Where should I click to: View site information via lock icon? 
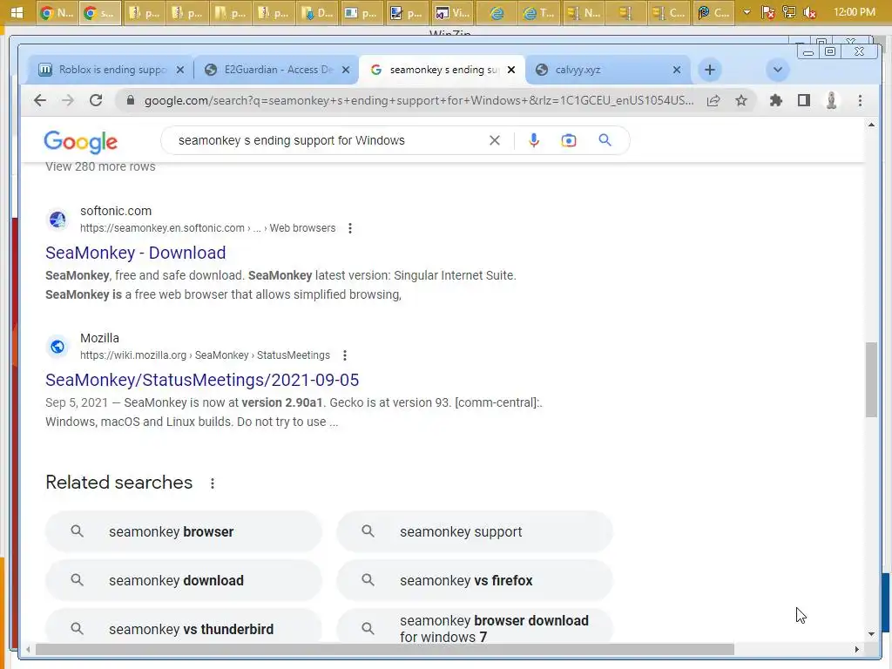[x=131, y=101]
